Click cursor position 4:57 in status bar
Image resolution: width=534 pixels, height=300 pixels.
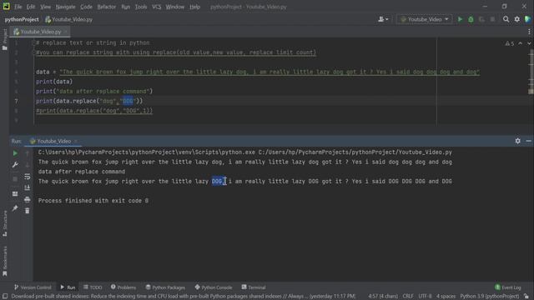coord(383,297)
